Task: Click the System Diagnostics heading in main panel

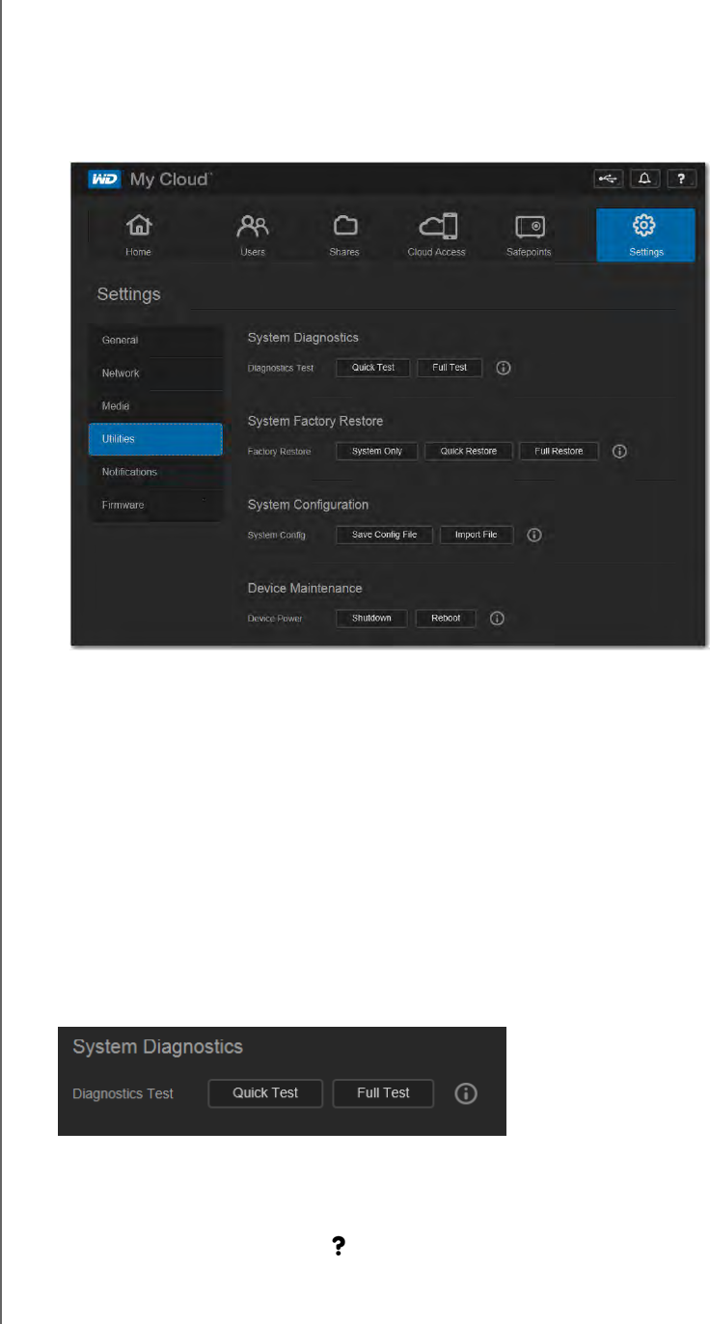Action: click(303, 338)
